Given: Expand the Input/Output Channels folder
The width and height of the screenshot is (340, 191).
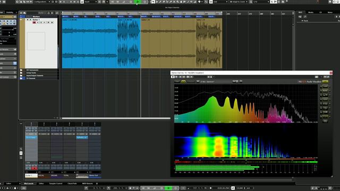Looking at the screenshot, I should pos(21,75).
